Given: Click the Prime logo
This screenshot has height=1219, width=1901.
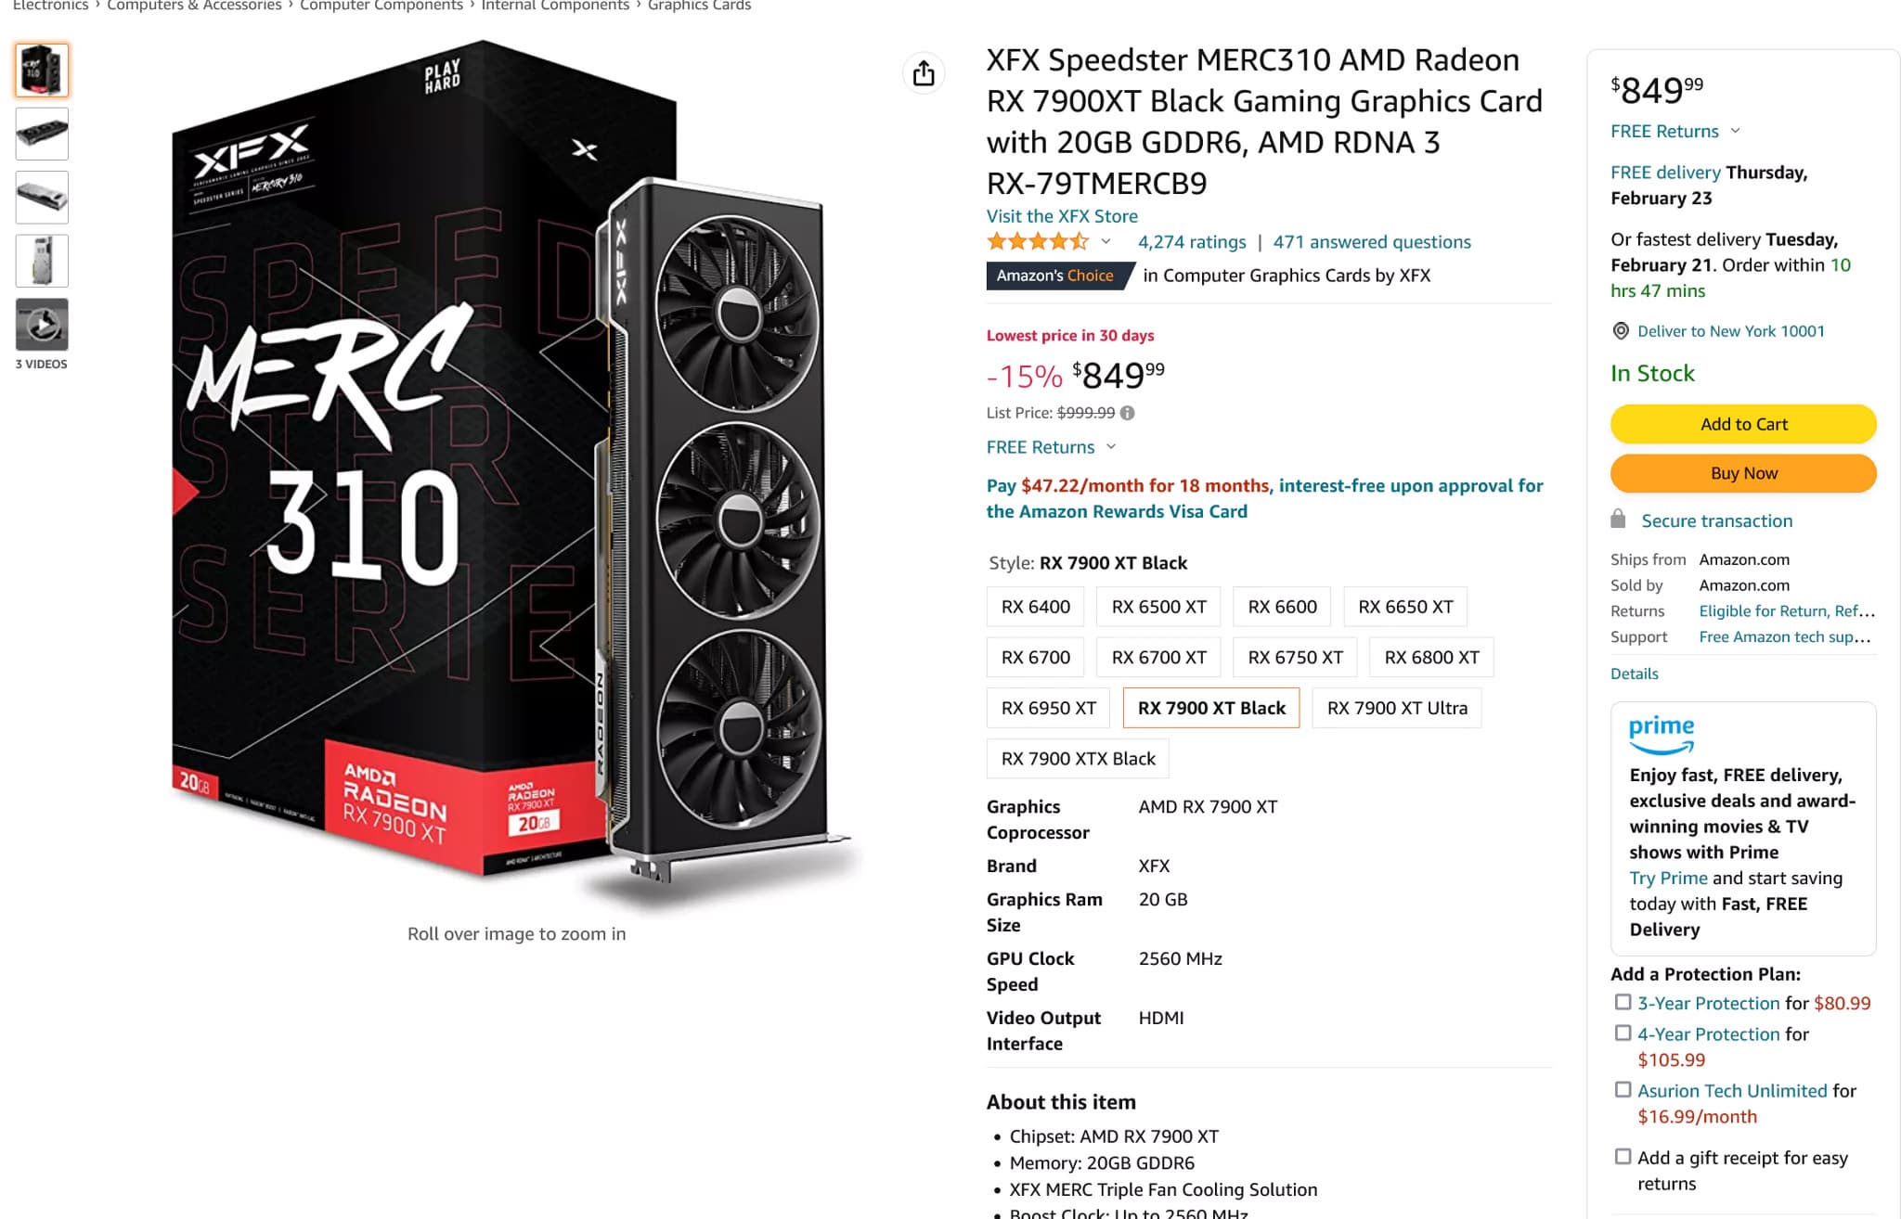Looking at the screenshot, I should 1661,733.
